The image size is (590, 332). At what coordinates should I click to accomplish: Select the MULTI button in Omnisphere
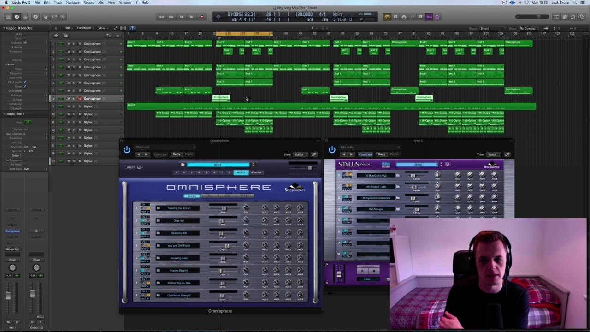pos(241,172)
